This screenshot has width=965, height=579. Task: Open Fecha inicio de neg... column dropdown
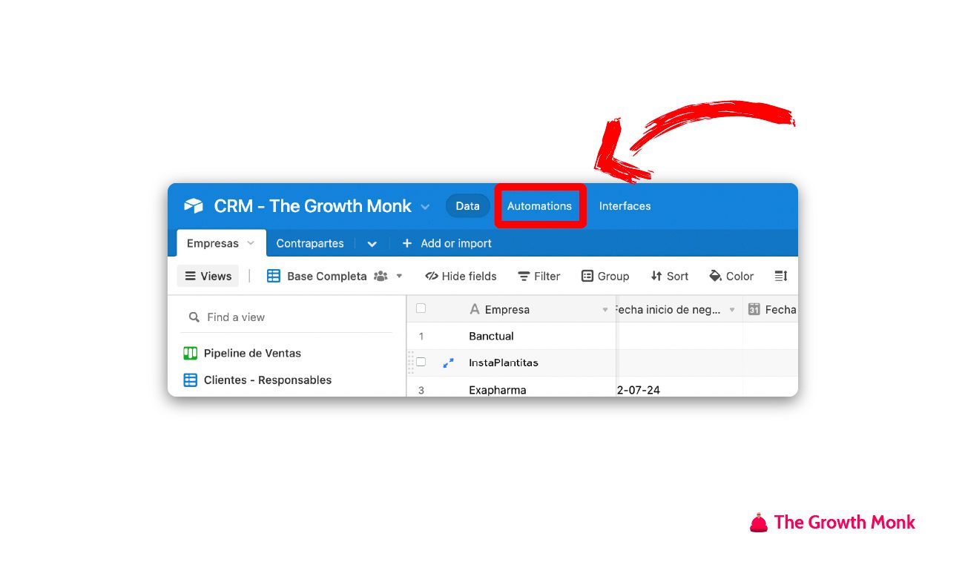click(732, 310)
